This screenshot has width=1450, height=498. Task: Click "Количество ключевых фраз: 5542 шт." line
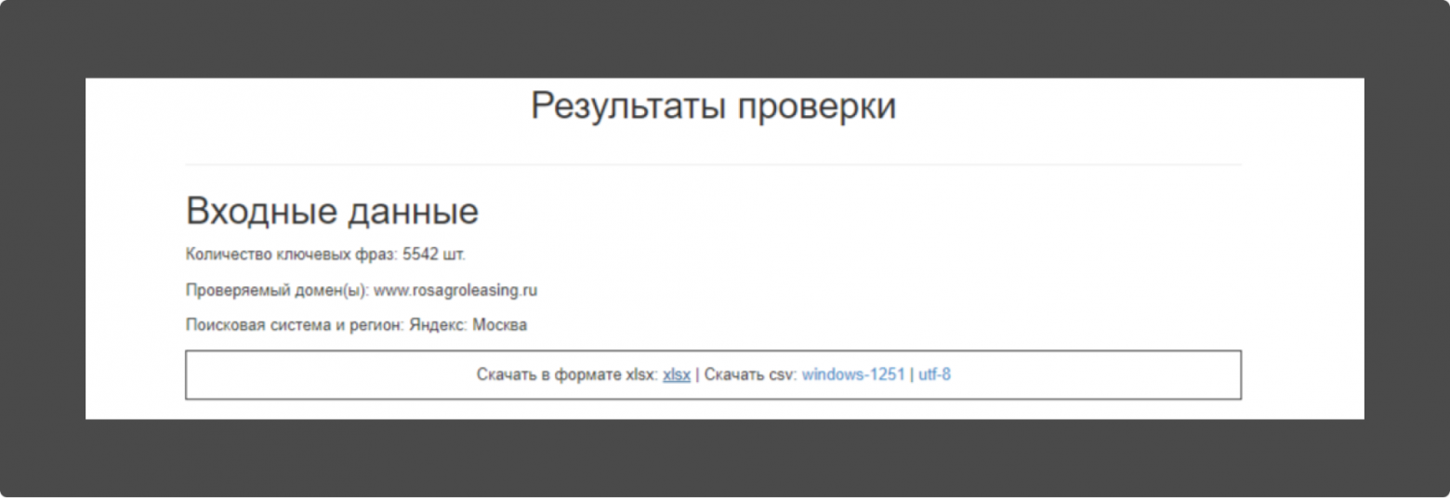[325, 255]
